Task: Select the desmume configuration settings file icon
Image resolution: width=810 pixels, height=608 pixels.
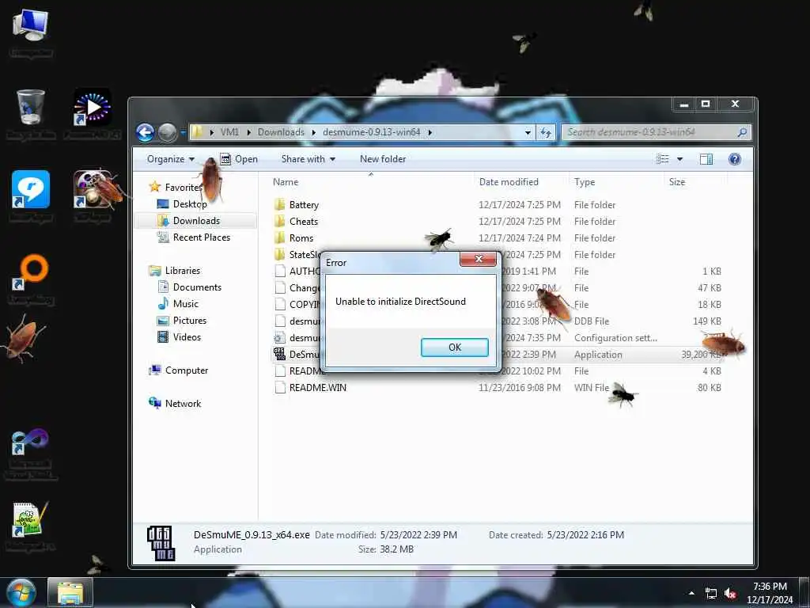Action: [279, 337]
